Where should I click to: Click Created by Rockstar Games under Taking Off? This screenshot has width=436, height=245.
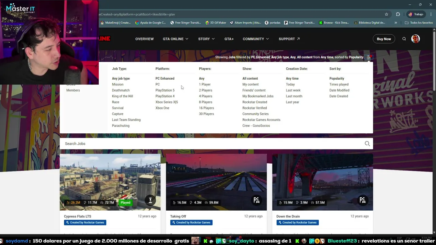[x=191, y=223]
